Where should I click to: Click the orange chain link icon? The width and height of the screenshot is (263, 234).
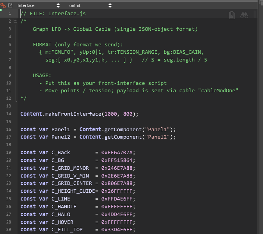tap(3, 5)
